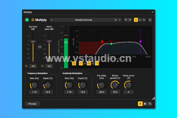The height and width of the screenshot is (118, 177).
Task: Stop preview playback
Action: 145,104
